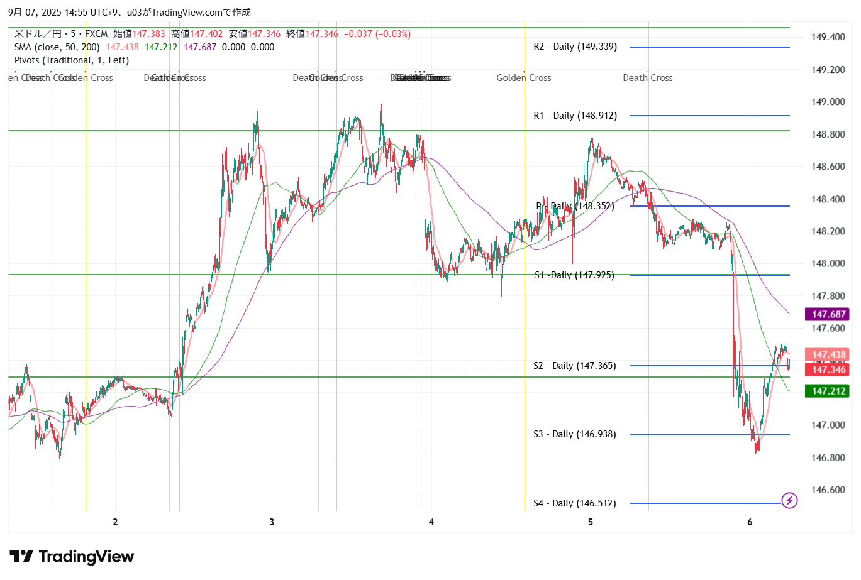Click the red 147.346 current price tag
This screenshot has height=580, width=861.
[x=828, y=369]
